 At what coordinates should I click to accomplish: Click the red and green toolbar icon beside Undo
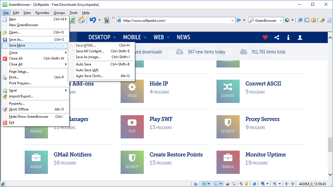(106, 20)
